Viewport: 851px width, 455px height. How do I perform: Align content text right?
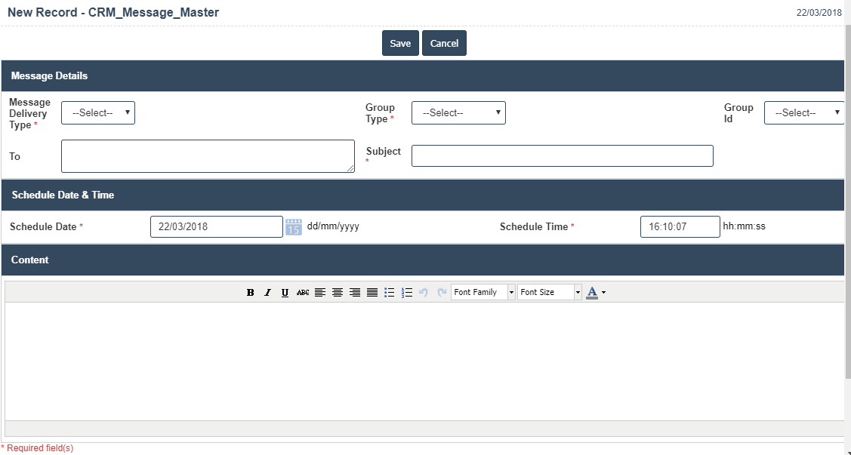[355, 292]
